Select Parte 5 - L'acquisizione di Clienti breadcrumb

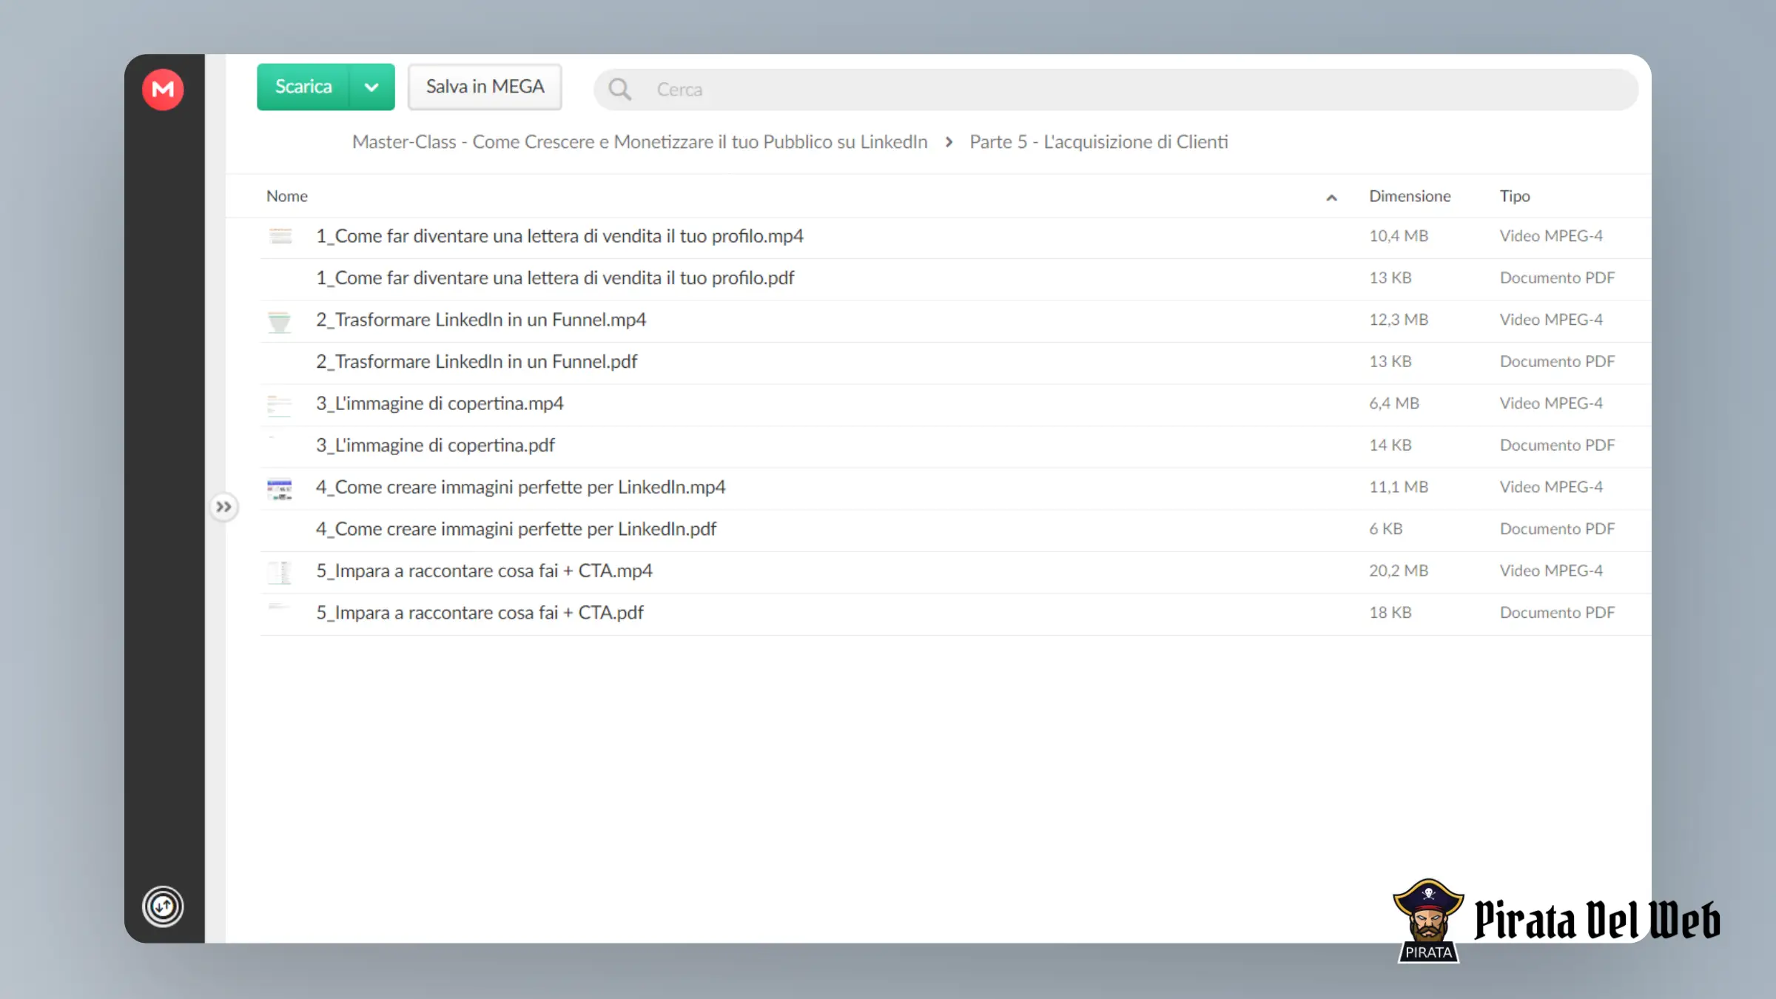tap(1099, 142)
